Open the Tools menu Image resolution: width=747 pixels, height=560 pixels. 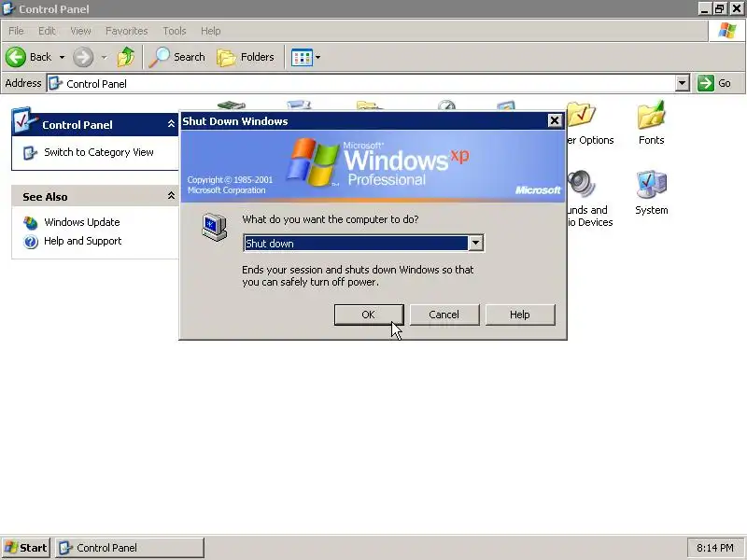tap(175, 31)
